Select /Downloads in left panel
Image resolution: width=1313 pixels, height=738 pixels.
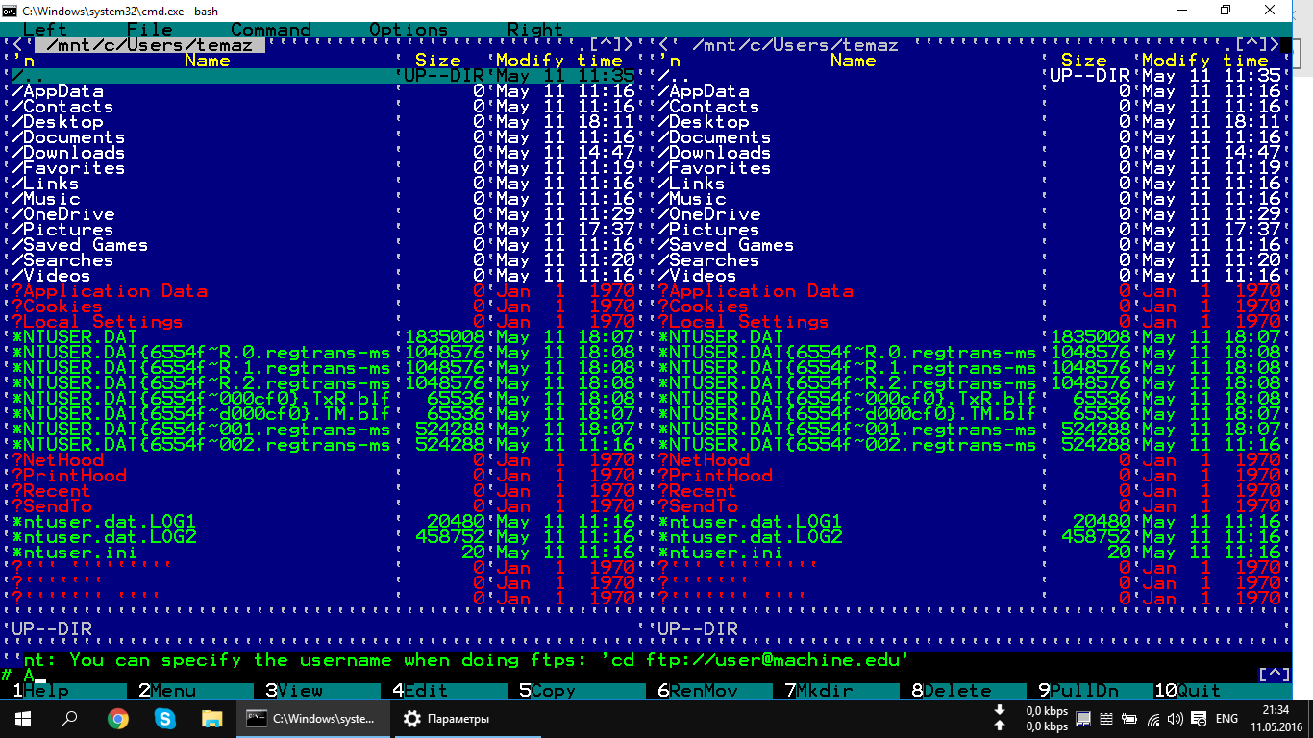(323, 153)
